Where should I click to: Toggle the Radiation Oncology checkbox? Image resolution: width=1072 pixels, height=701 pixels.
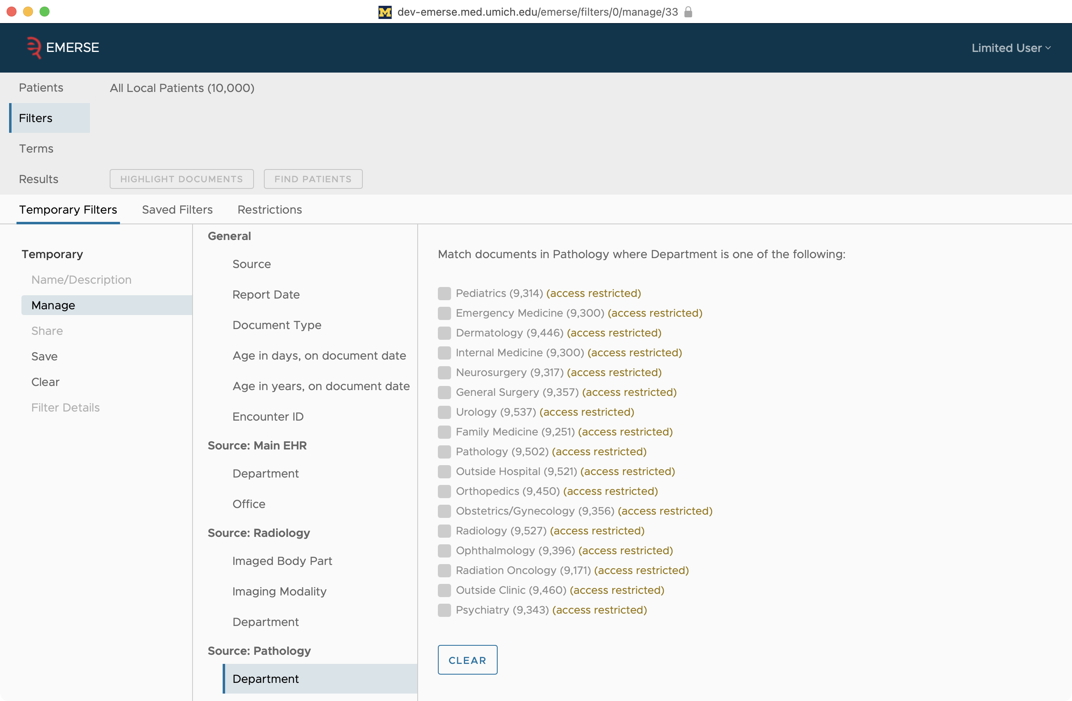pyautogui.click(x=444, y=571)
